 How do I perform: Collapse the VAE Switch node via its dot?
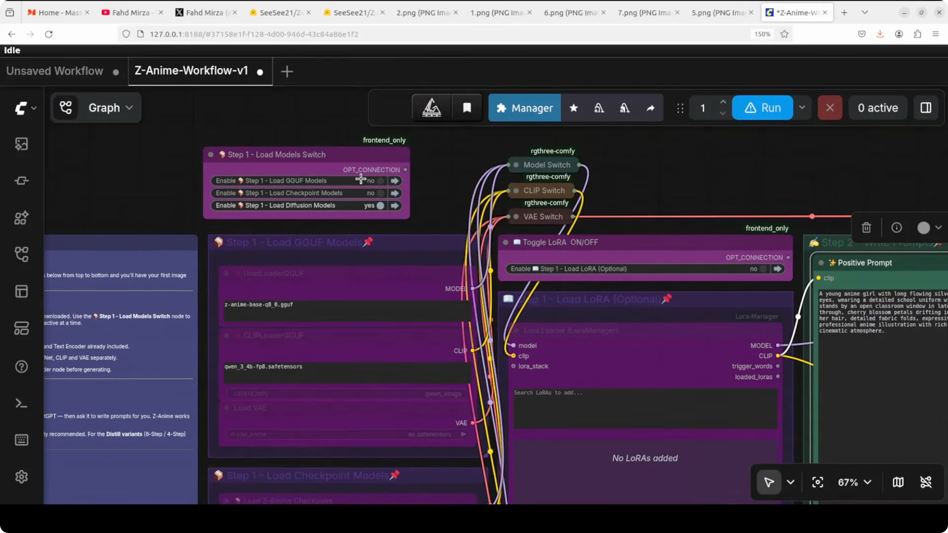(516, 217)
